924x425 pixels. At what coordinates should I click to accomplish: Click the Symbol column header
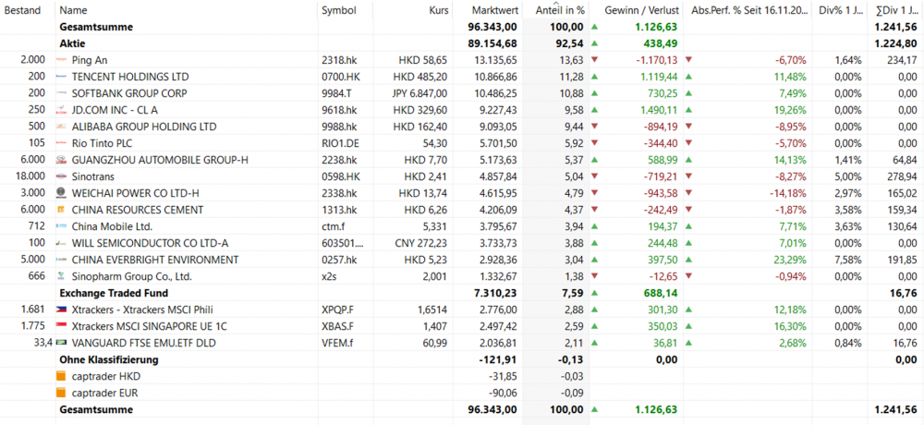pyautogui.click(x=339, y=10)
